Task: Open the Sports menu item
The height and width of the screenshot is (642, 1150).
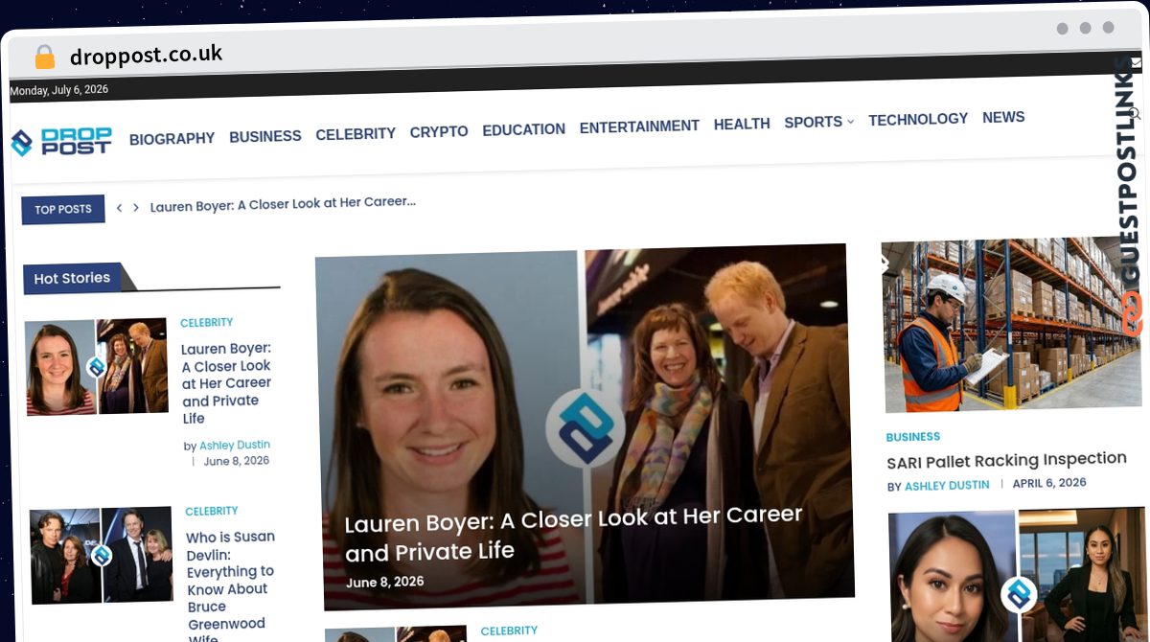Action: (x=814, y=122)
